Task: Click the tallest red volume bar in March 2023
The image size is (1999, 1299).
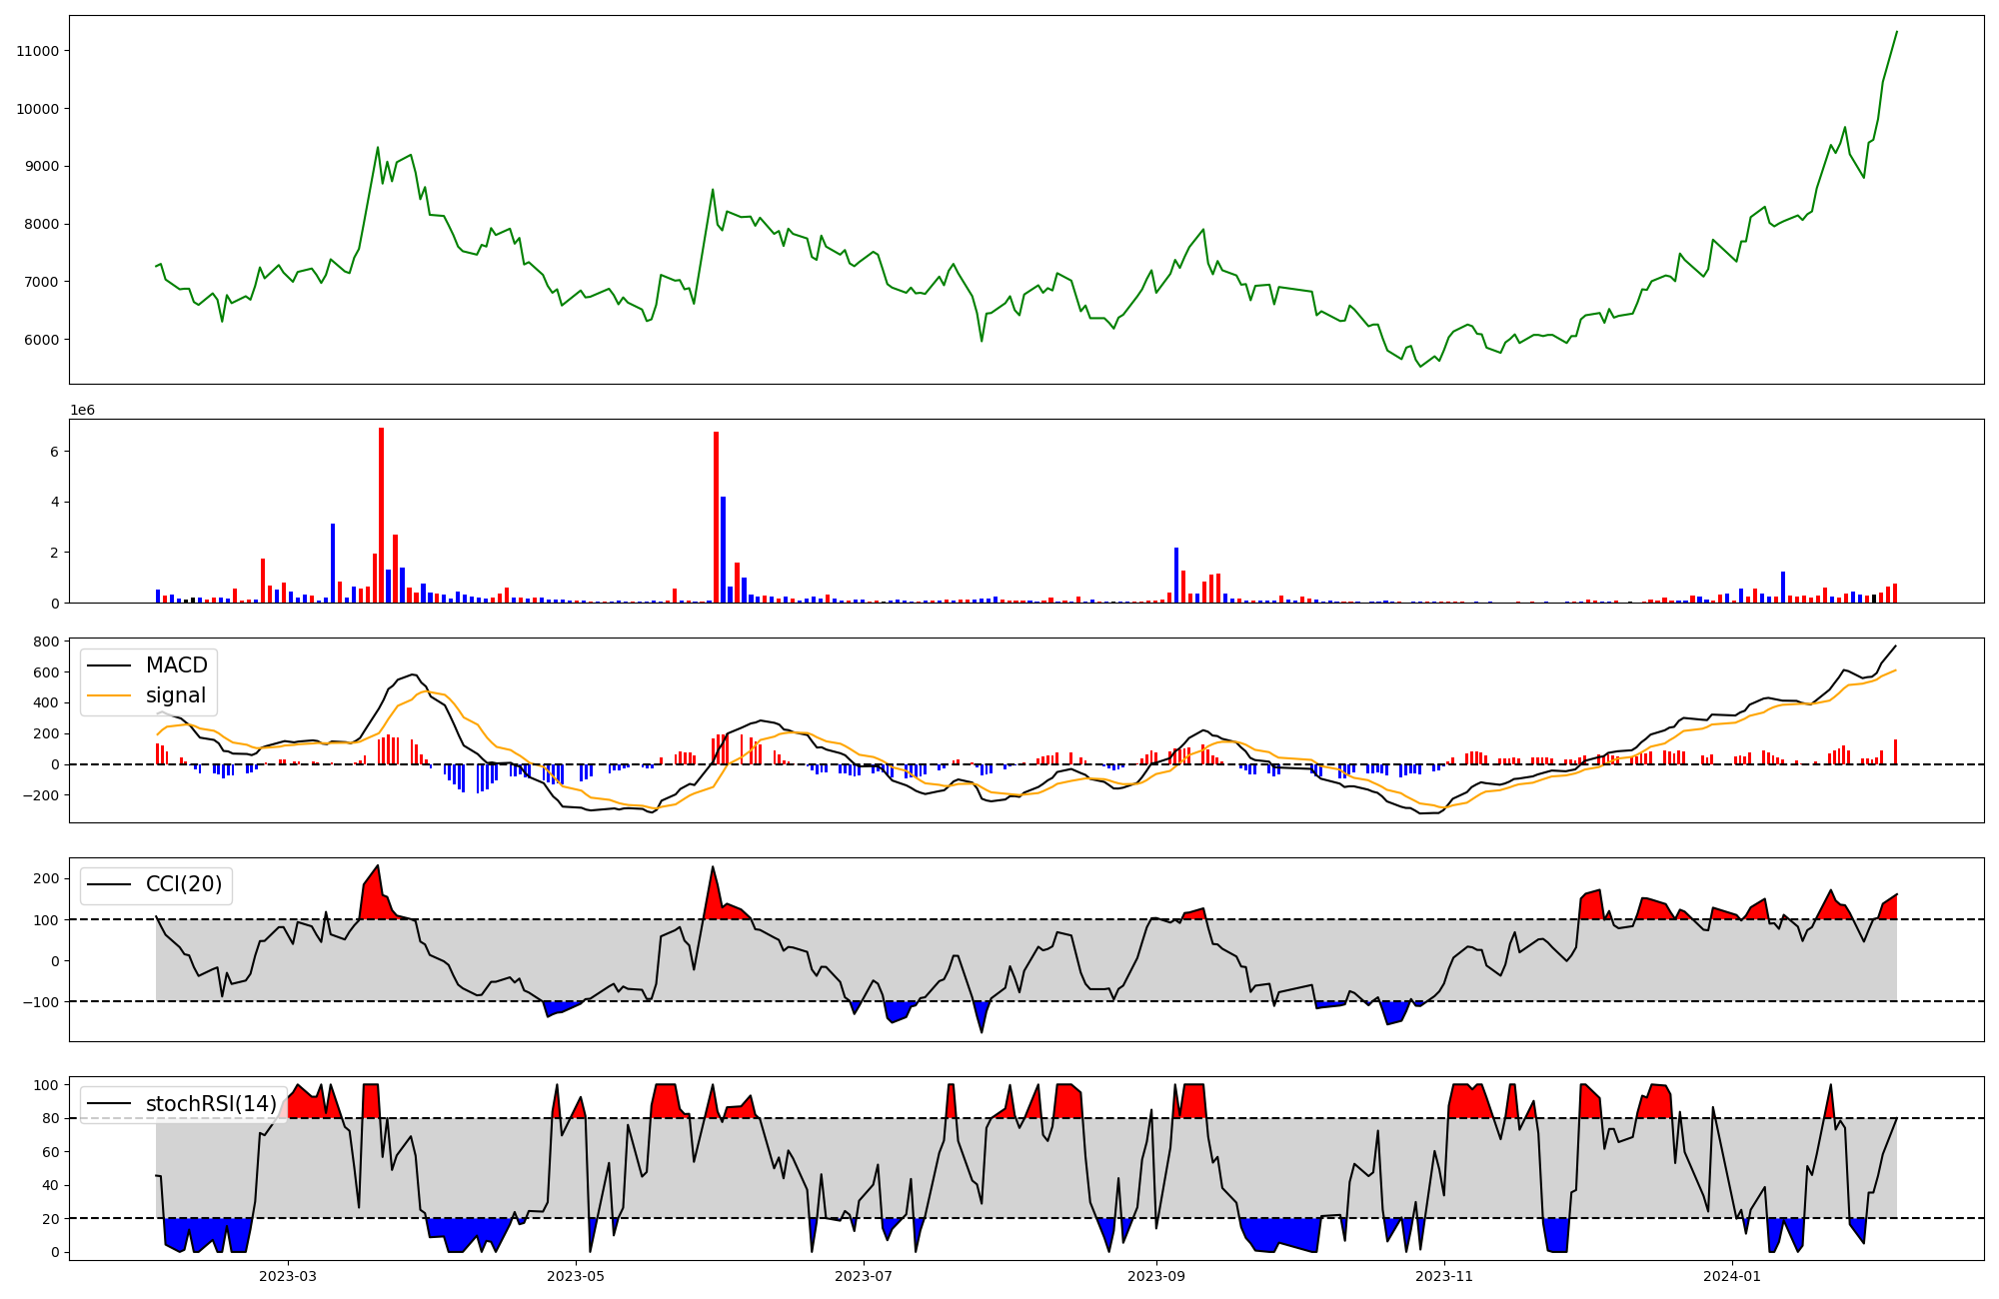Action: (x=381, y=515)
